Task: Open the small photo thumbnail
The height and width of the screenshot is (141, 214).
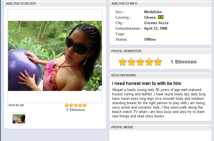Action: pyautogui.click(x=19, y=119)
